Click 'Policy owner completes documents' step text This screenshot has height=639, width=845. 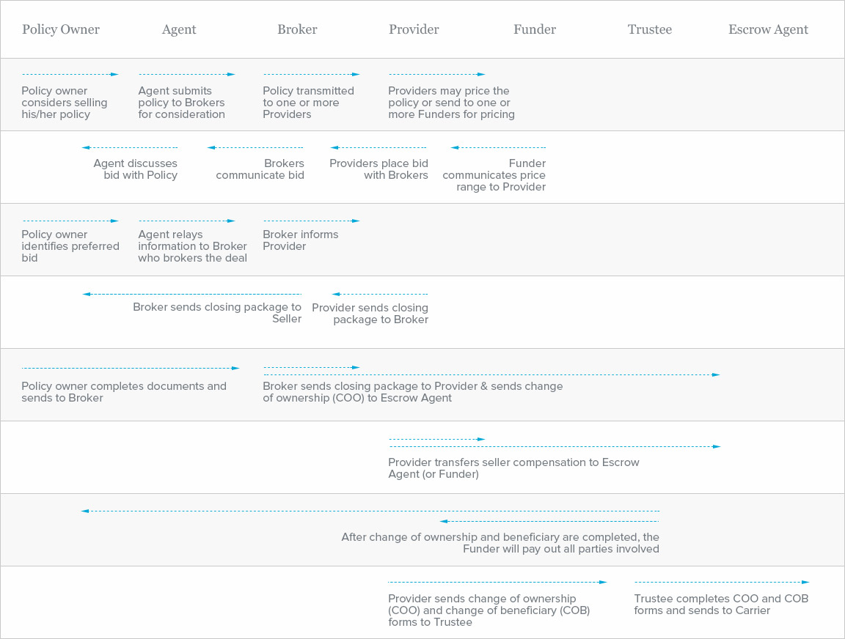[124, 392]
